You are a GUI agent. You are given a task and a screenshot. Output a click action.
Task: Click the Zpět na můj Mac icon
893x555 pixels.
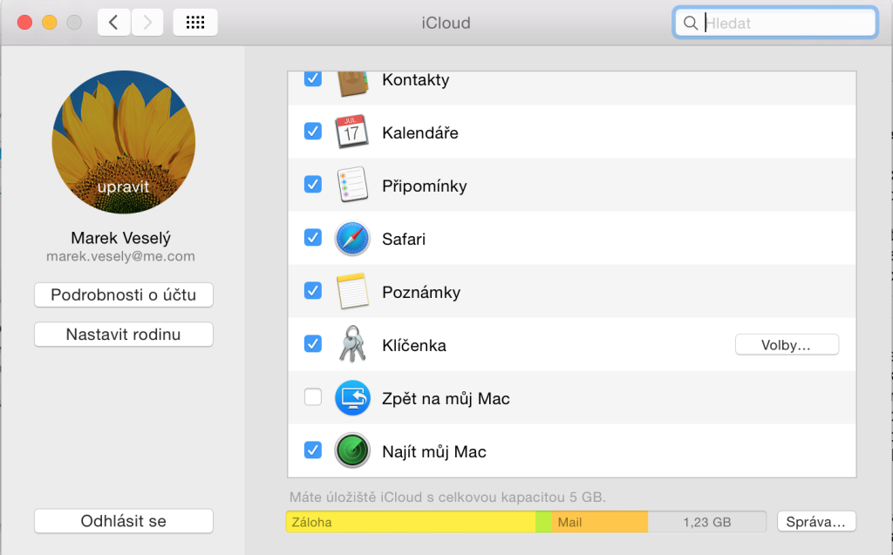point(352,398)
